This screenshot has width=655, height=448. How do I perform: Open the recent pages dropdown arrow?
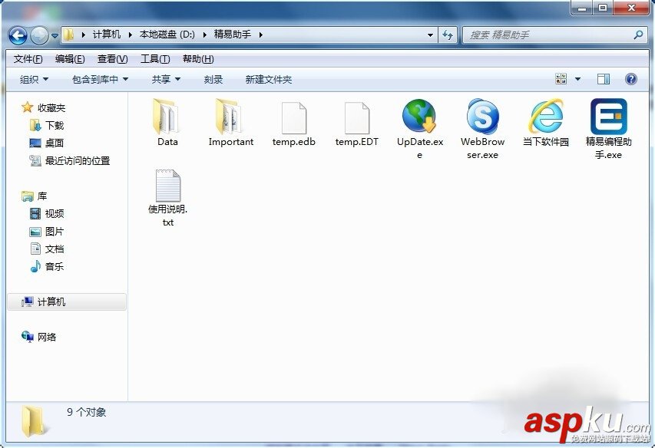[55, 36]
